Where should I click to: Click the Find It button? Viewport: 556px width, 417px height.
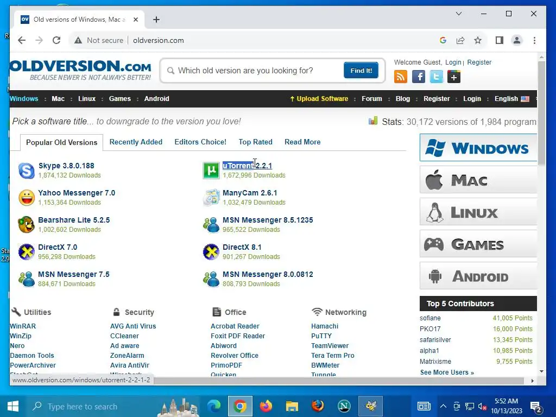tap(361, 71)
